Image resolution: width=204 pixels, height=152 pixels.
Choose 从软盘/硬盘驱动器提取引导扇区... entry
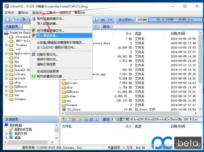tap(62, 42)
